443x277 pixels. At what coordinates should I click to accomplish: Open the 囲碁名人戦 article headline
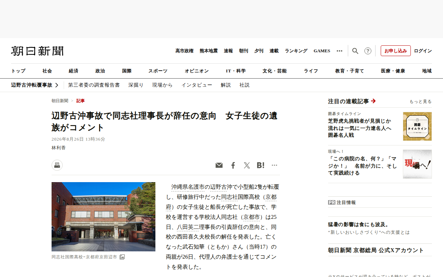[360, 128]
